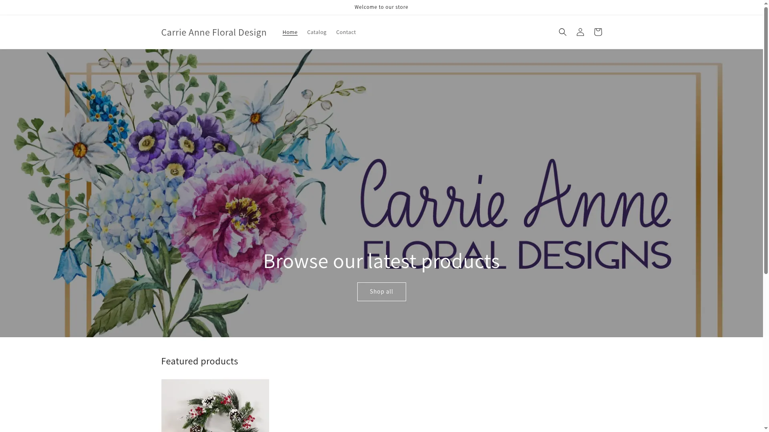Screen dimensions: 769x432
Task: Click the Welcome to our store announcement
Action: [x=381, y=7]
